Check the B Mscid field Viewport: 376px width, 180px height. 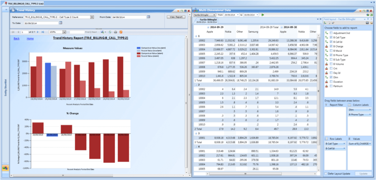[x=331, y=51]
